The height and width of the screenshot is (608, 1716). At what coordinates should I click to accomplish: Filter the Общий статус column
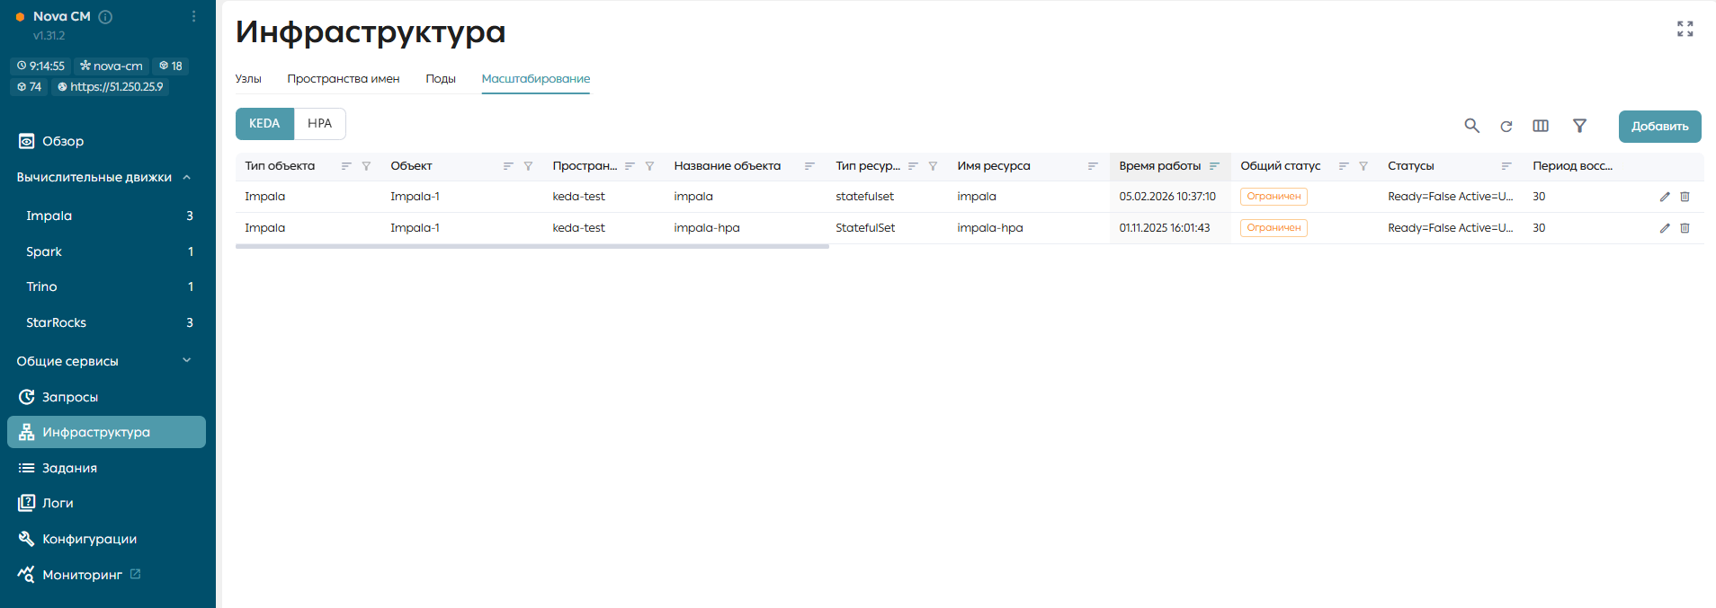(1363, 166)
